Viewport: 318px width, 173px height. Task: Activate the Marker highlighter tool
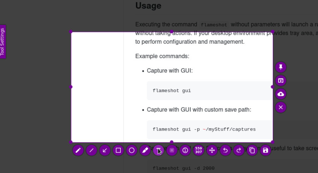tap(145, 150)
